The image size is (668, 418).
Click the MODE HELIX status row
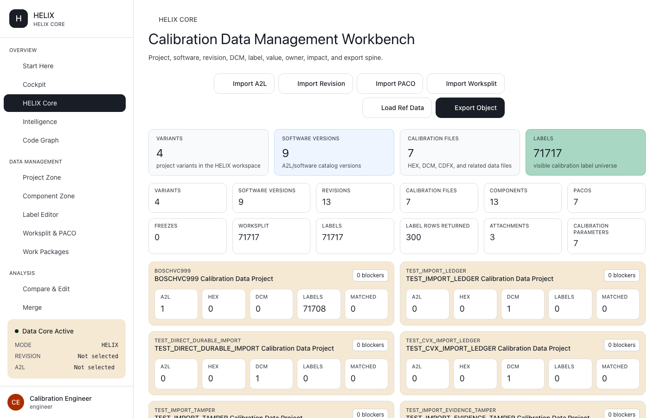[66, 345]
